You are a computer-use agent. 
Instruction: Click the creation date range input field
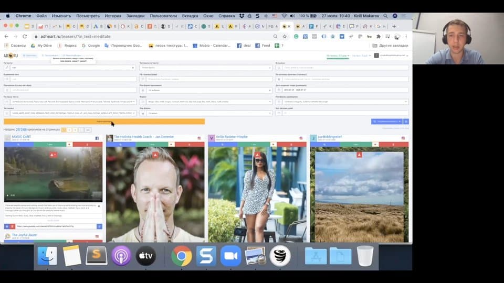(345, 90)
